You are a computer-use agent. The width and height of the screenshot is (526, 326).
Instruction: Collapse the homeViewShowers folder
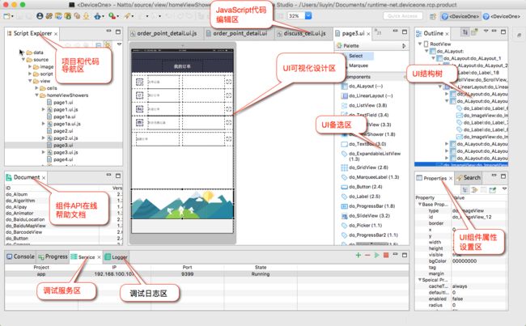point(36,95)
